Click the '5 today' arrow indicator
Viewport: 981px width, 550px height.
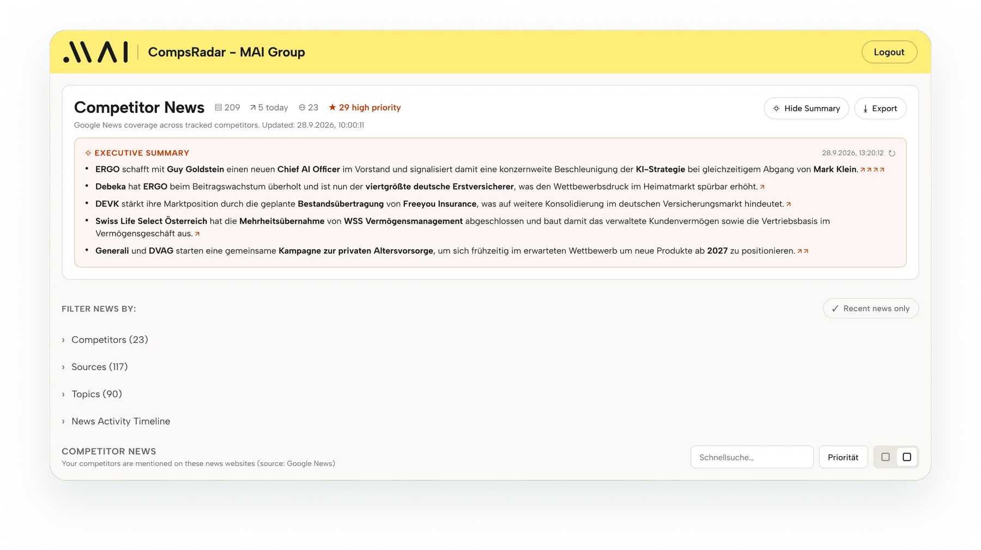(253, 107)
